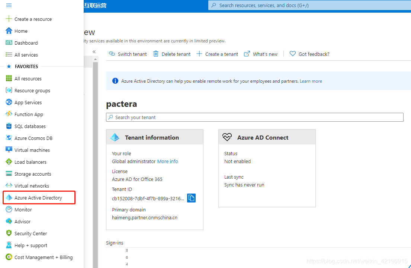The image size is (411, 268).
Task: Click the hamburger menu icon
Action: 9,5
